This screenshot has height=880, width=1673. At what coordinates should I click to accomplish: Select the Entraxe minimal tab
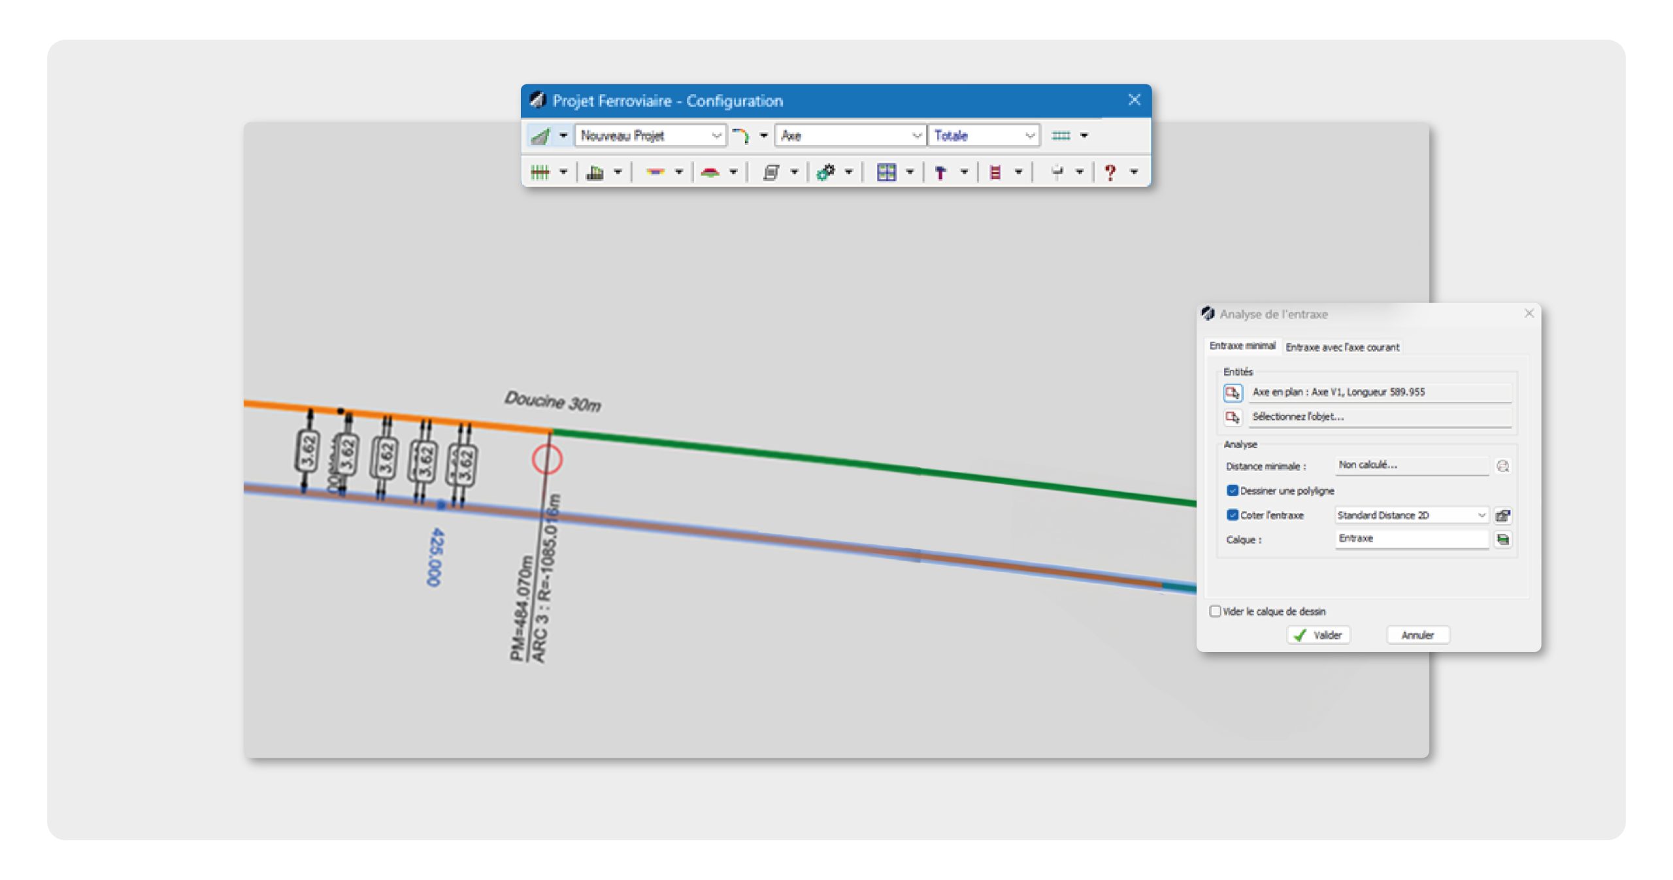(1242, 346)
